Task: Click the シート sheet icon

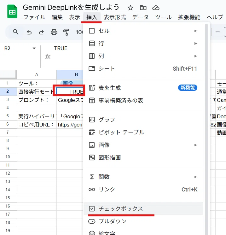Action: click(x=92, y=69)
